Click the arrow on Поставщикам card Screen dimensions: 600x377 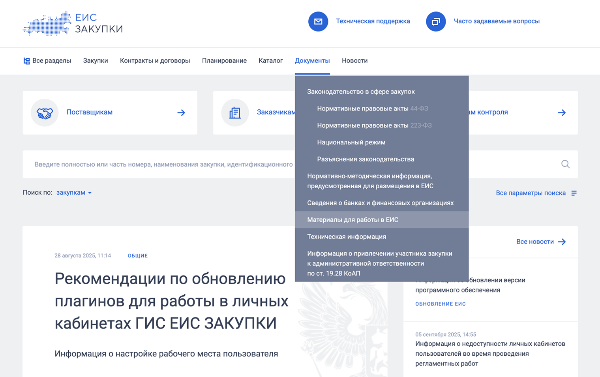coord(181,113)
